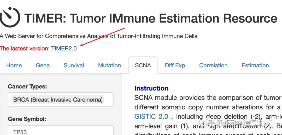Select the Mutation tab
Viewport: 282px width, 135px height.
109,65
